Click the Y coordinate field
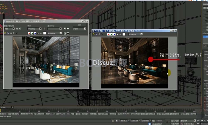The height and width of the screenshot is (125, 208). click(135, 121)
